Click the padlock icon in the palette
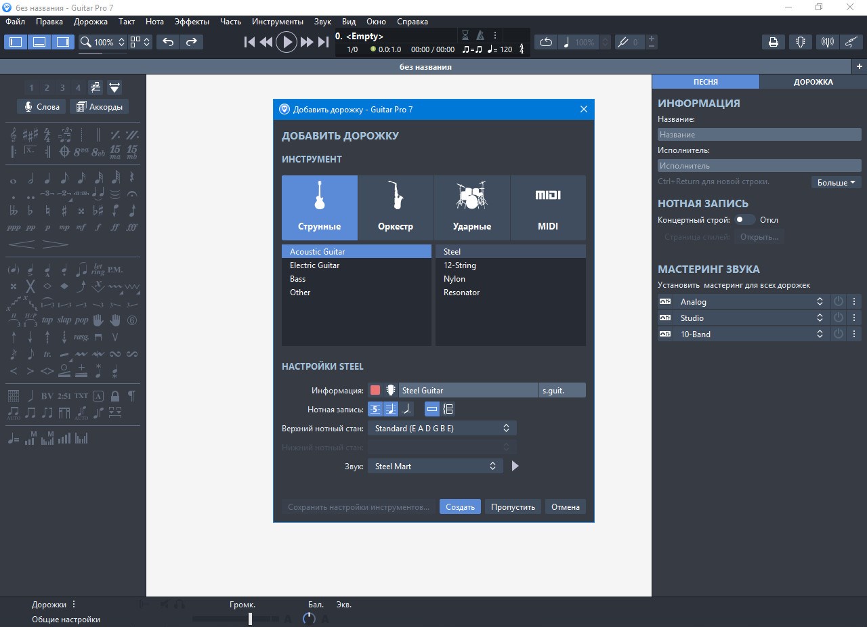This screenshot has height=627, width=867. [x=115, y=395]
